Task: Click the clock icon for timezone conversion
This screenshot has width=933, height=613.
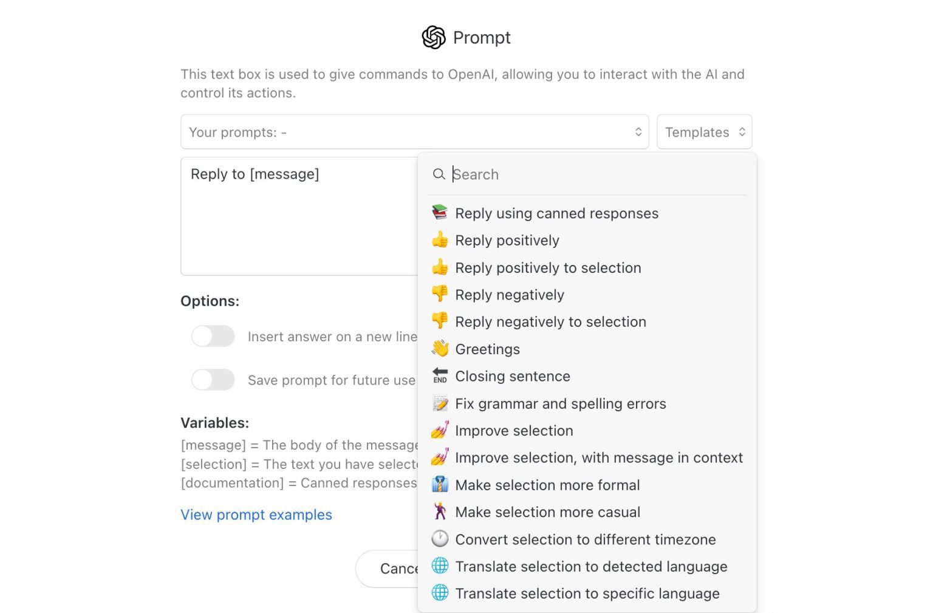Action: tap(440, 539)
